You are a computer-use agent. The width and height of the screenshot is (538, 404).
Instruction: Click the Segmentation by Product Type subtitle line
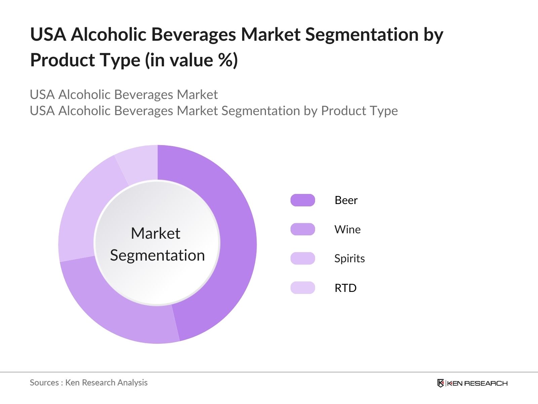pyautogui.click(x=214, y=111)
